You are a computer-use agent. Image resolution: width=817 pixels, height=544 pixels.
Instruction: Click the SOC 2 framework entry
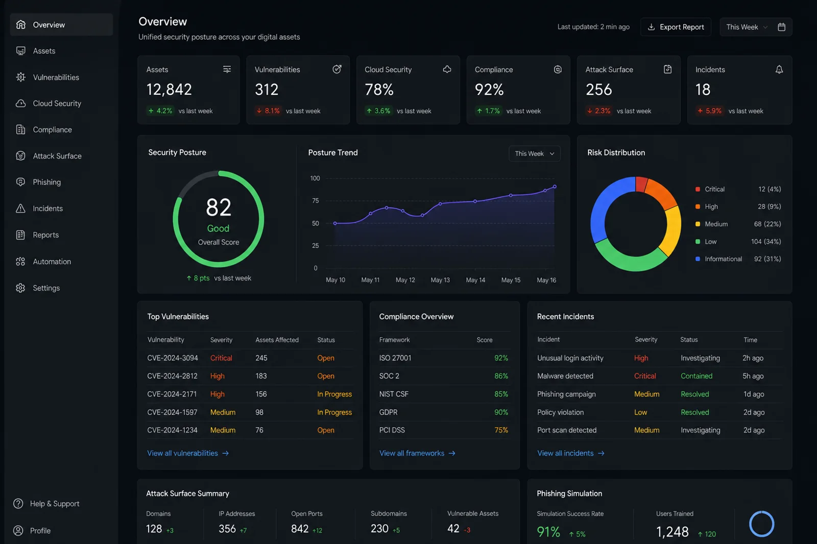coord(444,376)
